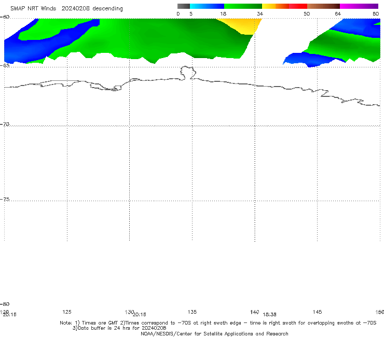Screen dimensions: 384x337
Task: Click the latitude label '-80'
Action: [5, 304]
